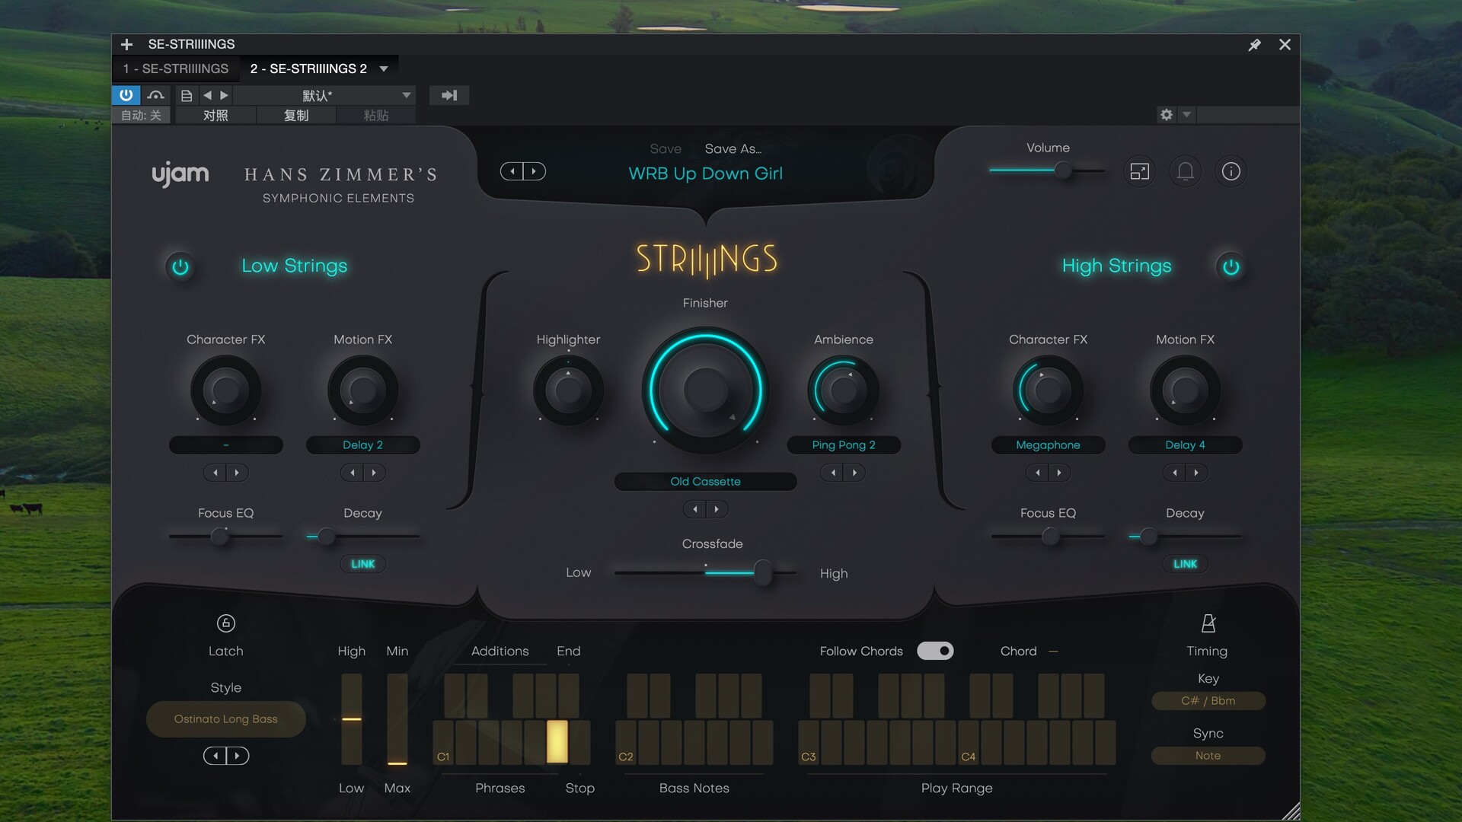Click the 复制 copy button
Image resolution: width=1462 pixels, height=822 pixels.
[x=296, y=115]
